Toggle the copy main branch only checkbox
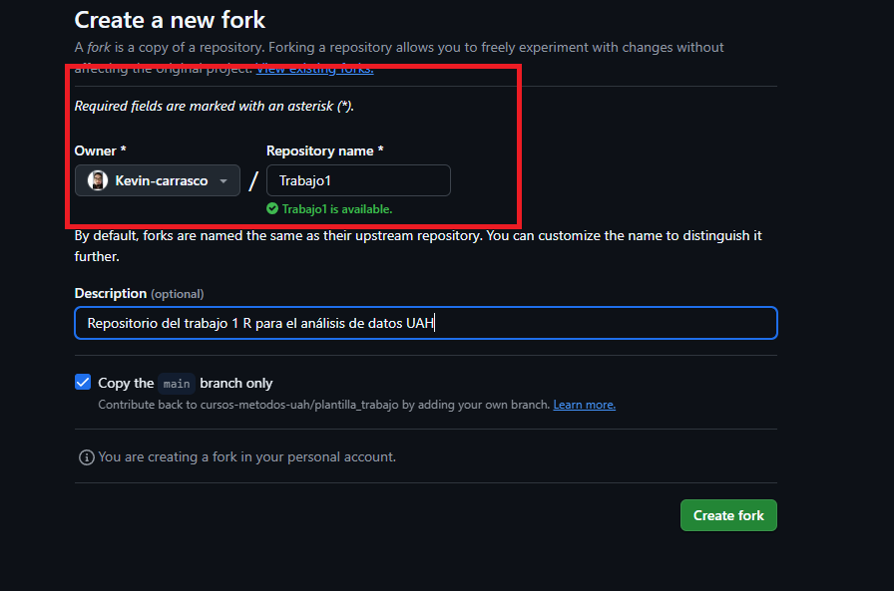The image size is (894, 591). tap(83, 383)
